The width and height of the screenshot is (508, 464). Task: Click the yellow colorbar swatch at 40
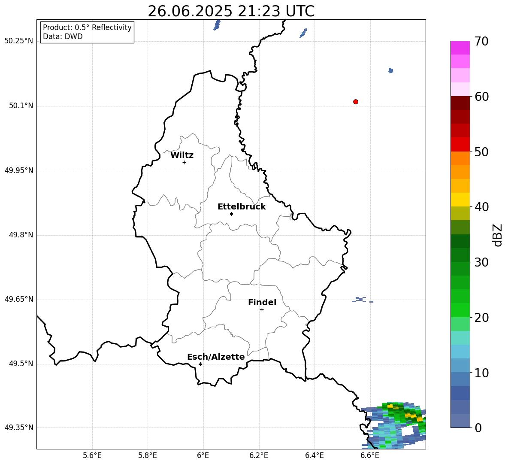point(460,200)
